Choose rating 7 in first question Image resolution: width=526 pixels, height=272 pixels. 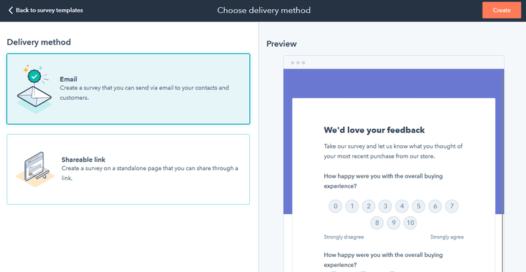tap(452, 206)
